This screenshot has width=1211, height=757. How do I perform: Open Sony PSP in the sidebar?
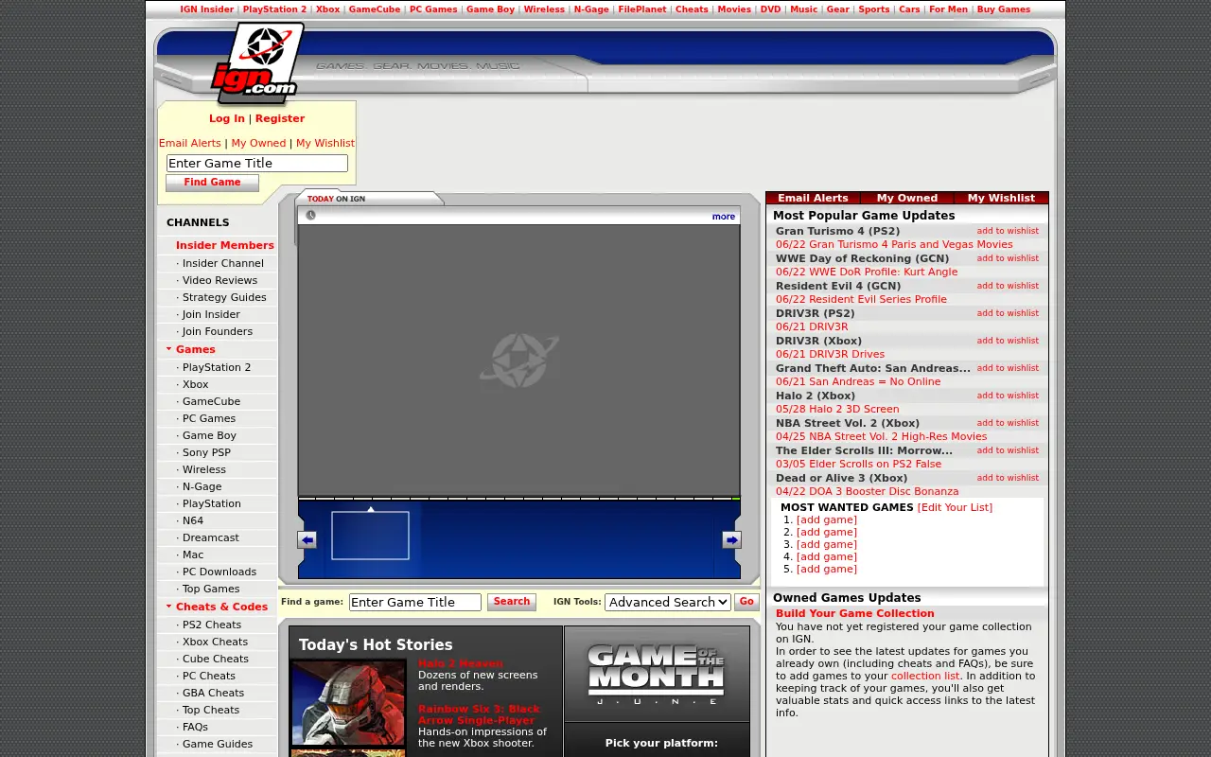click(206, 452)
